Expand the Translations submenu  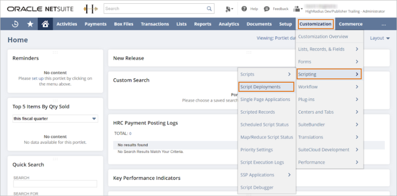tap(330, 137)
